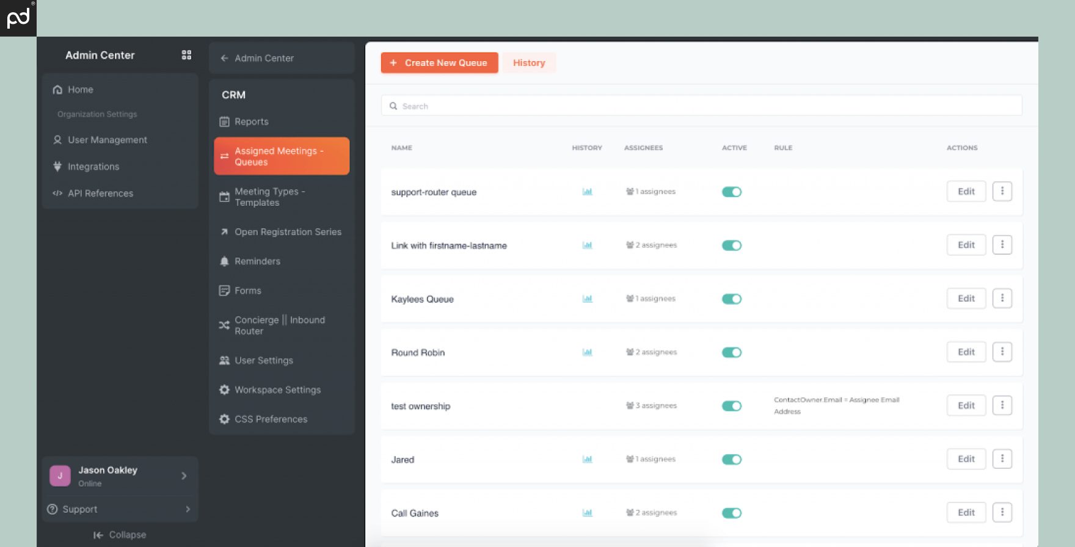Screen dimensions: 1075x547
Task: Open history chart for Link with firstname-lastname
Action: click(x=587, y=245)
